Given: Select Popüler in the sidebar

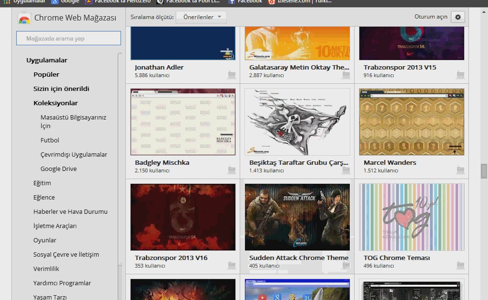Looking at the screenshot, I should pyautogui.click(x=46, y=75).
